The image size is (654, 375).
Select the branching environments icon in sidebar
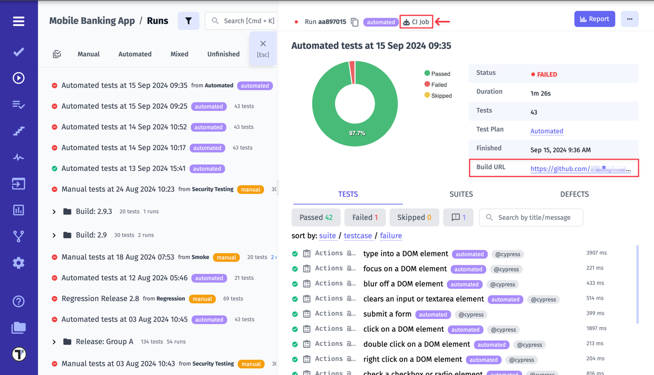pos(18,236)
